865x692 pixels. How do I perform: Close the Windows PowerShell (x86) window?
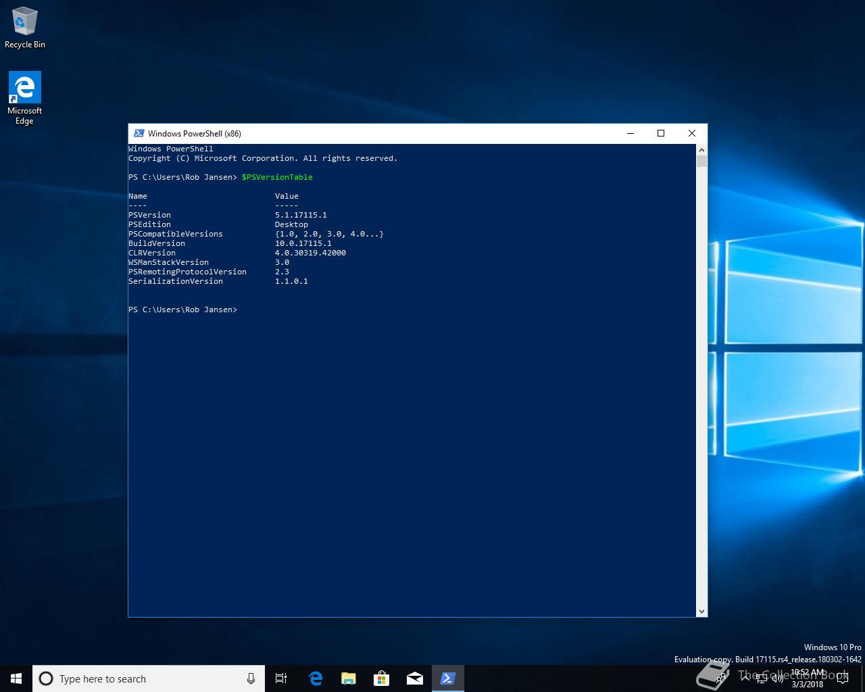pos(691,133)
